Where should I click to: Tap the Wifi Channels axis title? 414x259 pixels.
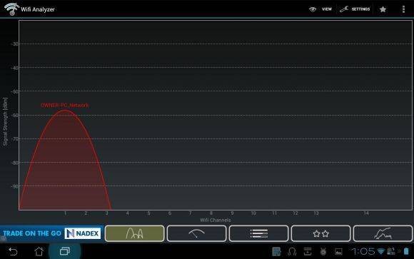point(216,220)
